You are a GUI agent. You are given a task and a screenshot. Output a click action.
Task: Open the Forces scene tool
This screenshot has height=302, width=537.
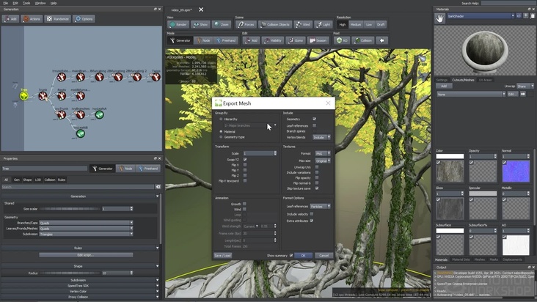coord(246,25)
